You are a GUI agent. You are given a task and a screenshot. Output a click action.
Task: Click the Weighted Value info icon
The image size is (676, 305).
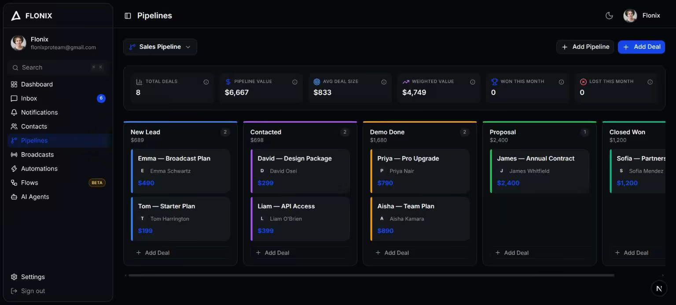473,82
